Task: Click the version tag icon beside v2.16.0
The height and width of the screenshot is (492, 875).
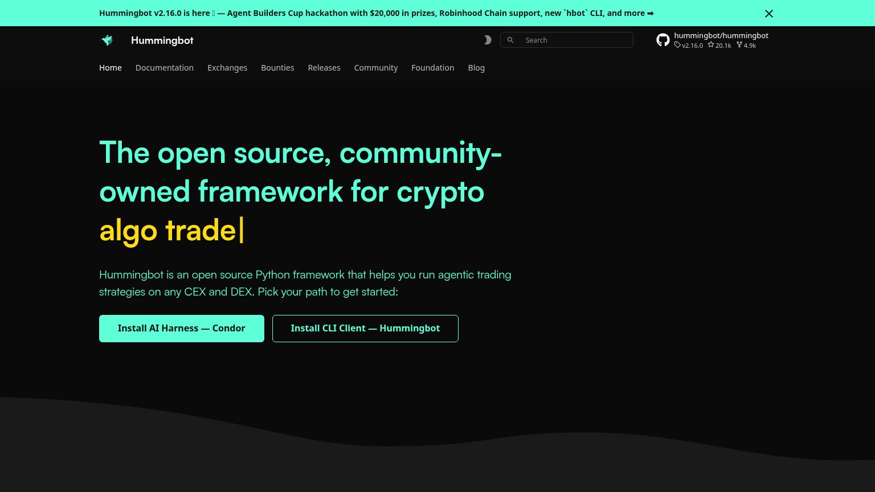Action: tap(677, 45)
